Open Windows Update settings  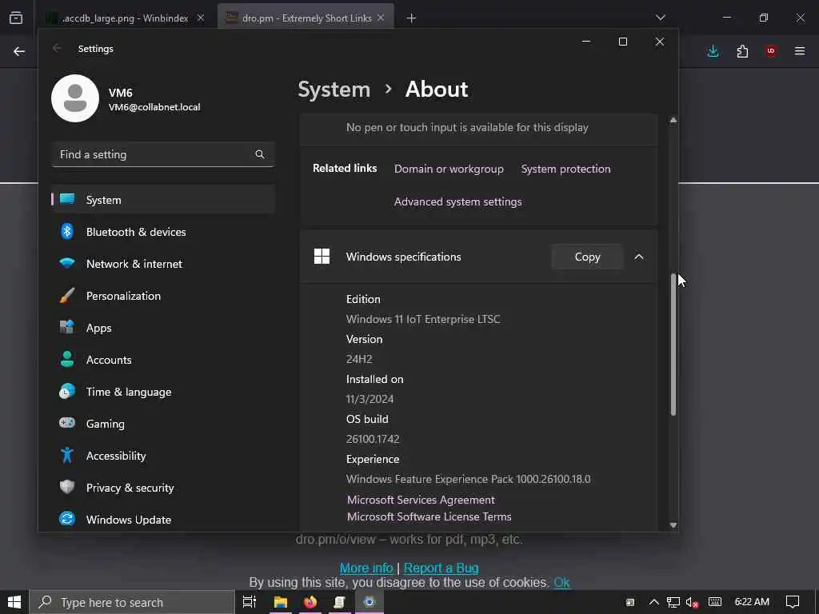(163, 520)
